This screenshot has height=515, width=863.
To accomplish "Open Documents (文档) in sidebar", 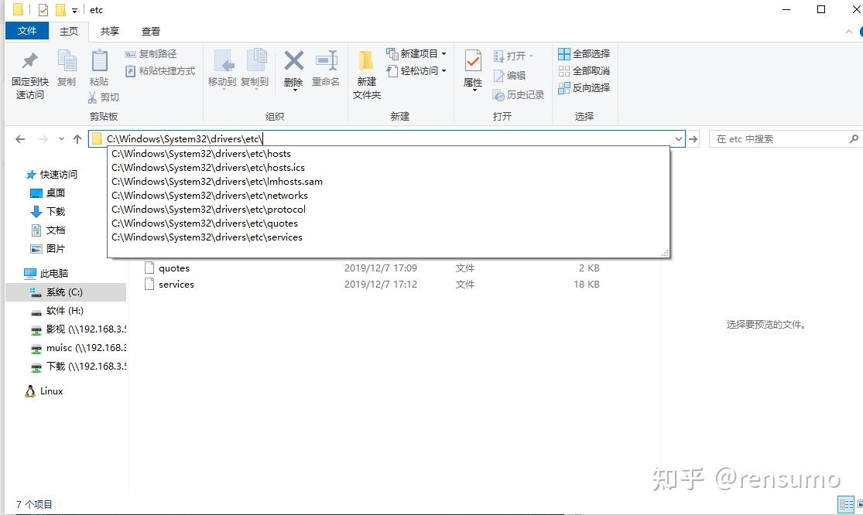I will tap(48, 230).
